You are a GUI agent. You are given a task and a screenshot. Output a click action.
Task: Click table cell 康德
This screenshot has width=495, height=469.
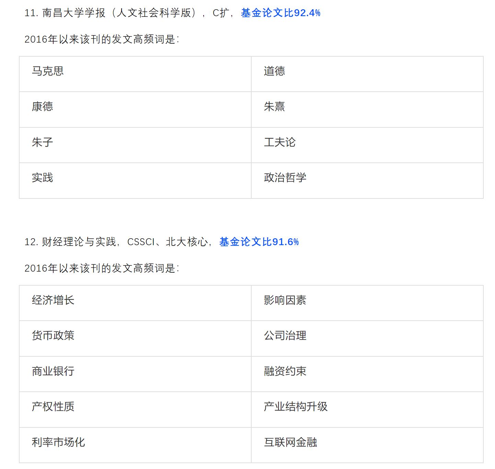(135, 110)
